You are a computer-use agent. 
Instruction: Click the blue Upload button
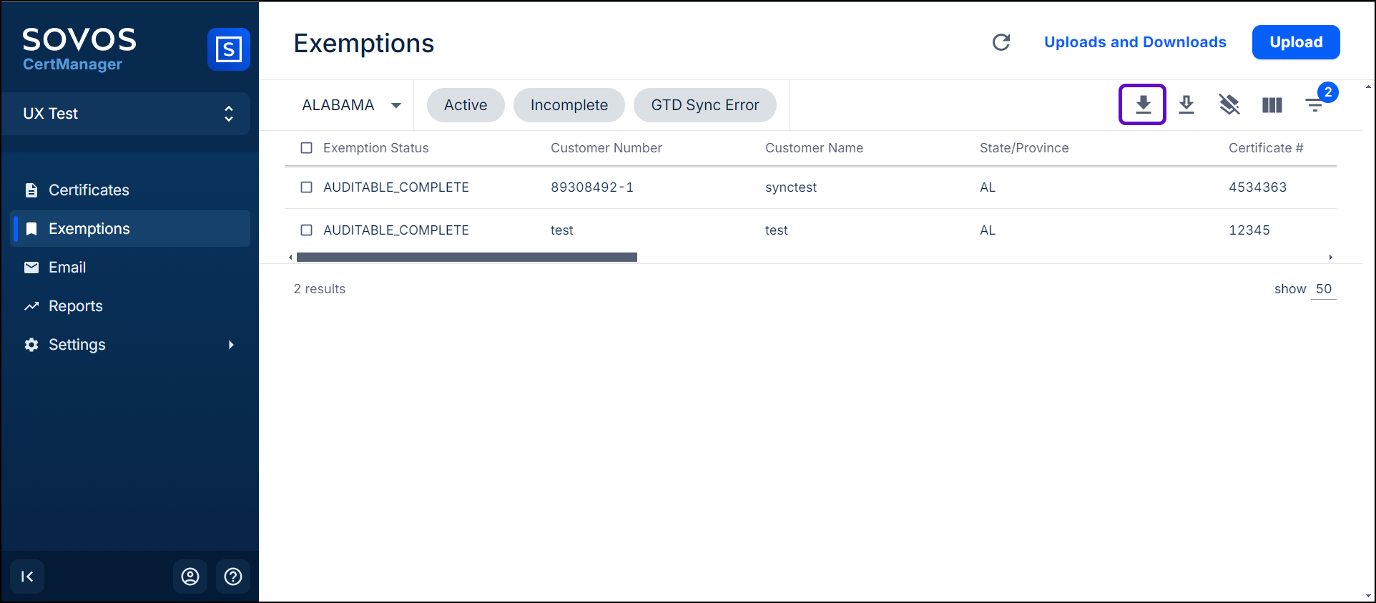pyautogui.click(x=1295, y=42)
